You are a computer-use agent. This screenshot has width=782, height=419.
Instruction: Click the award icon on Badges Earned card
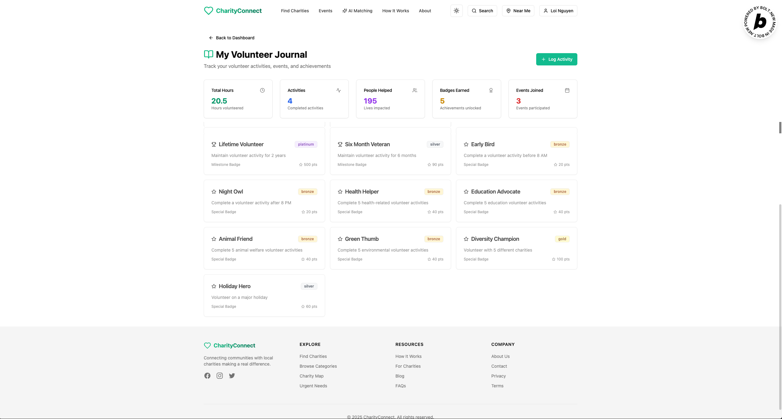point(491,90)
